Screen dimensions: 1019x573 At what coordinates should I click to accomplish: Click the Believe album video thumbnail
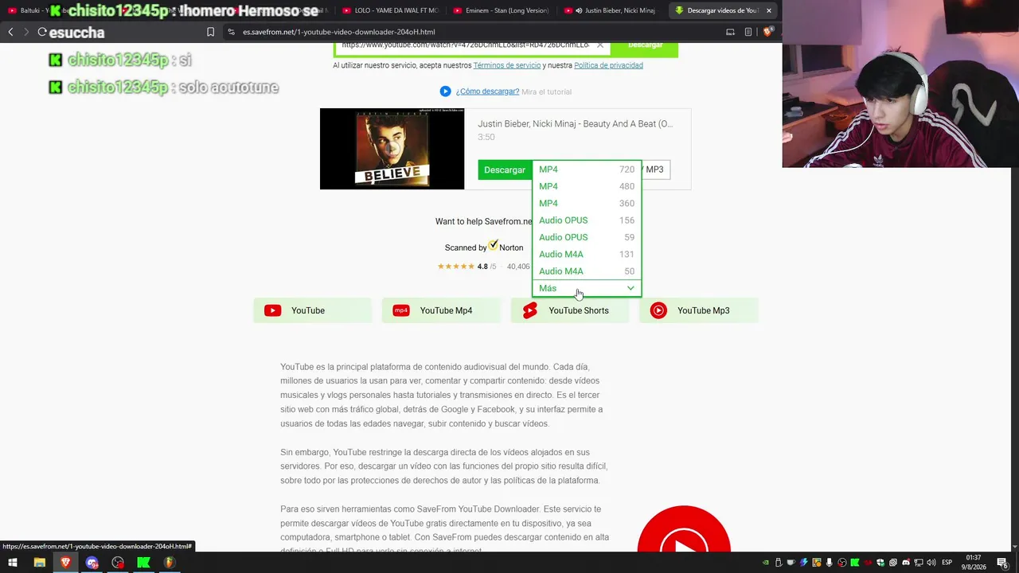pyautogui.click(x=392, y=149)
